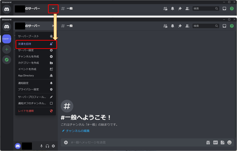
Task: Choose チャンネルを作成 menu item
Action: [35, 57]
